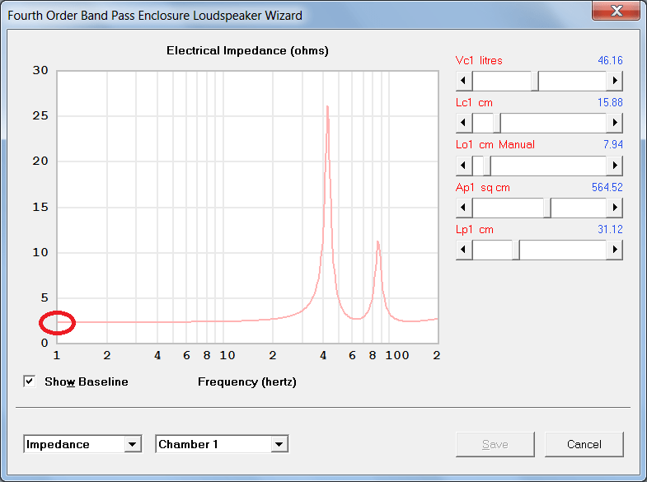Increase Vc1 litres with the right arrow

pos(614,81)
